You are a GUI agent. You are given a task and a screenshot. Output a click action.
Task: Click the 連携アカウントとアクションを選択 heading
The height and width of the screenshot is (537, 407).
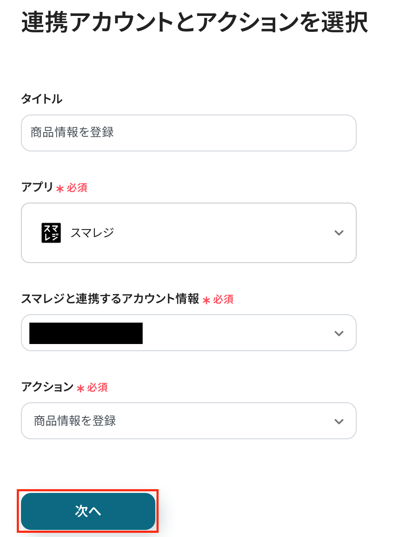195,22
